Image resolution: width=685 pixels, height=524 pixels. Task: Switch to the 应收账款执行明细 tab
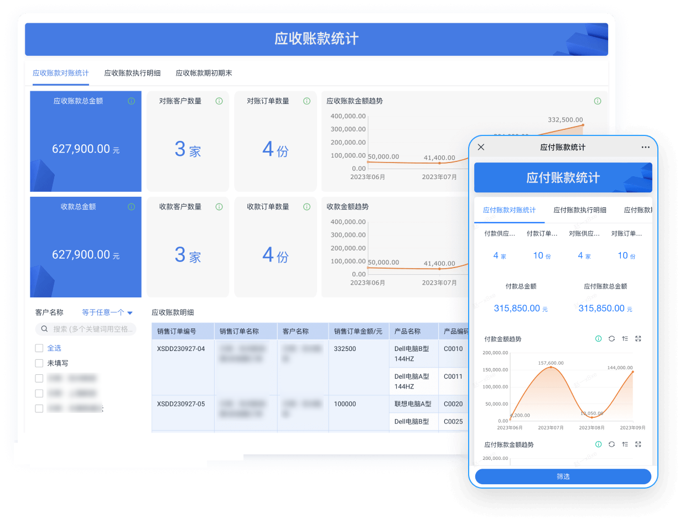tap(132, 73)
